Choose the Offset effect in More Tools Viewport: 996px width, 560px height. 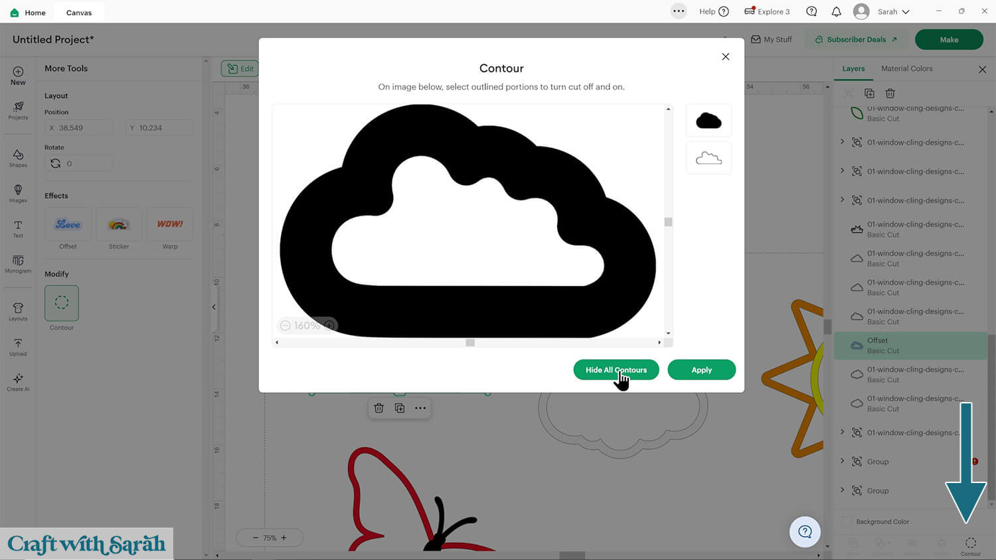pos(68,224)
